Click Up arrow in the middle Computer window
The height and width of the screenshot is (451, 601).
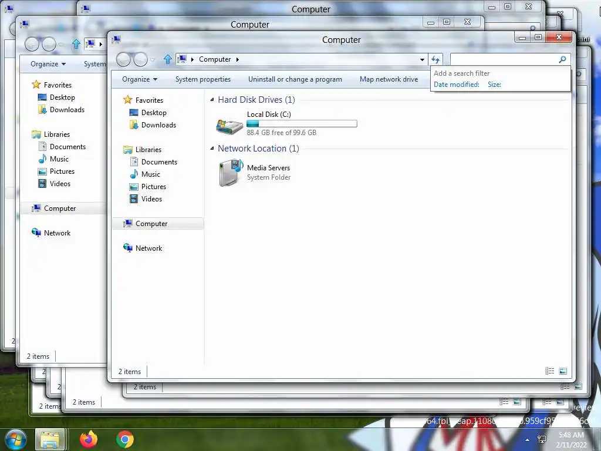coord(76,44)
